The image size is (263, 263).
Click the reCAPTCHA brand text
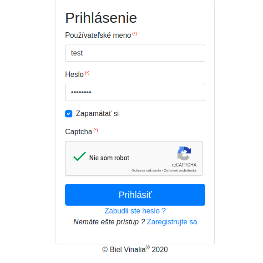click(184, 165)
